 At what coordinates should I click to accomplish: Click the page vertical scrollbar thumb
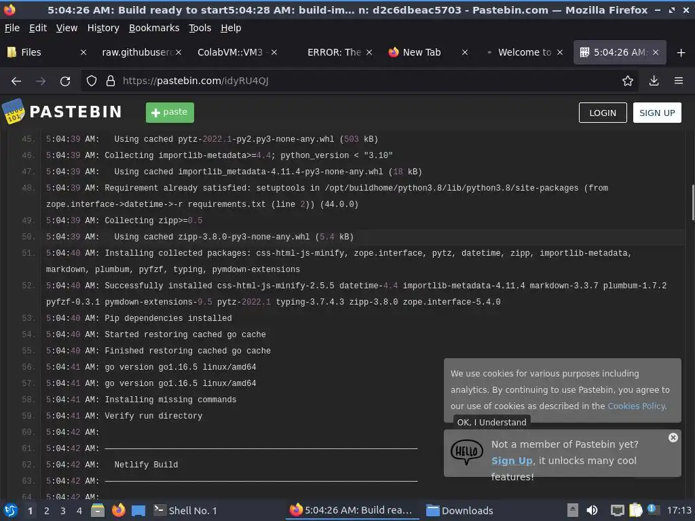693,202
